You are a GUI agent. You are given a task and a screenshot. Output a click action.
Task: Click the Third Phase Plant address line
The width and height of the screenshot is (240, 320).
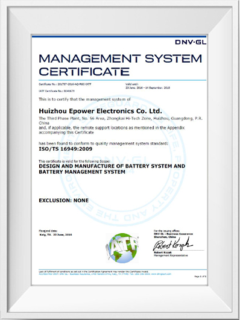[x=121, y=119]
